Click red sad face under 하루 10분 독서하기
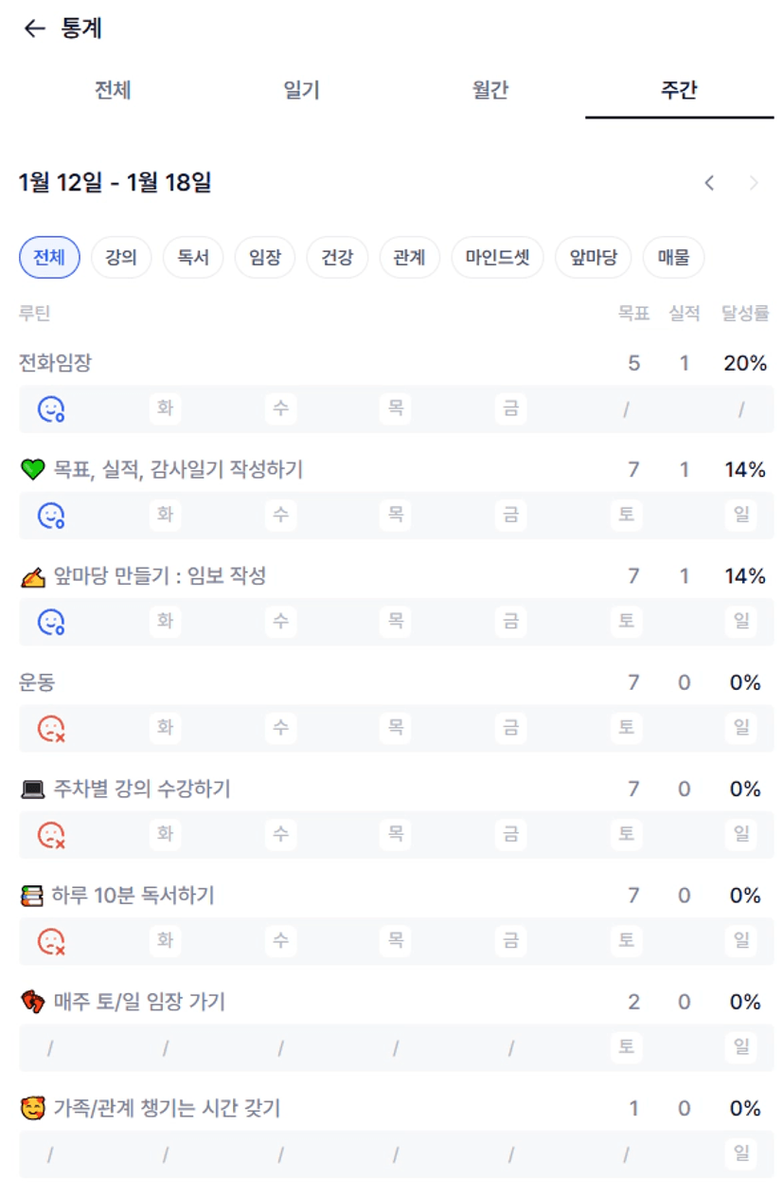This screenshot has height=1198, width=783. click(x=51, y=941)
